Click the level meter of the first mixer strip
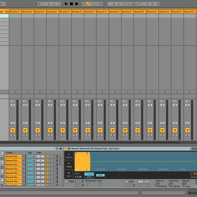This screenshot has height=197, width=197. [17, 120]
